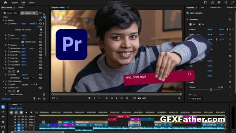Play the sequence in Program monitor
This screenshot has width=236, height=133.
point(117,98)
